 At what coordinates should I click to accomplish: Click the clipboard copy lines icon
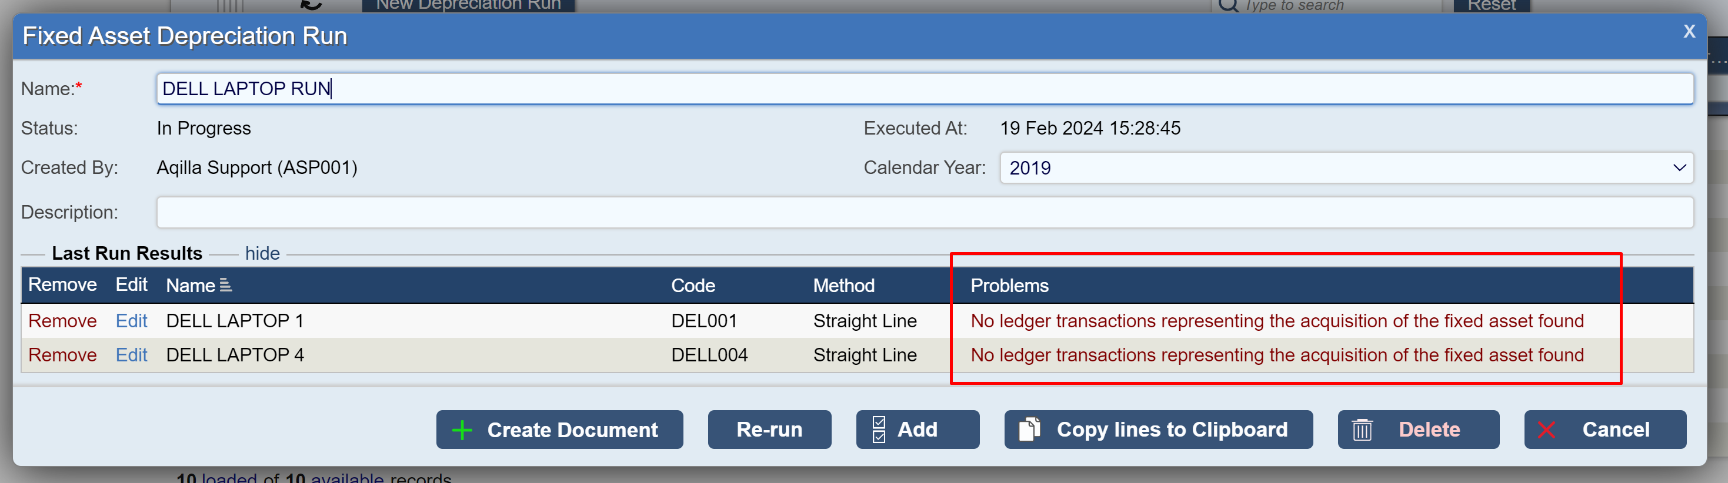coord(1029,430)
